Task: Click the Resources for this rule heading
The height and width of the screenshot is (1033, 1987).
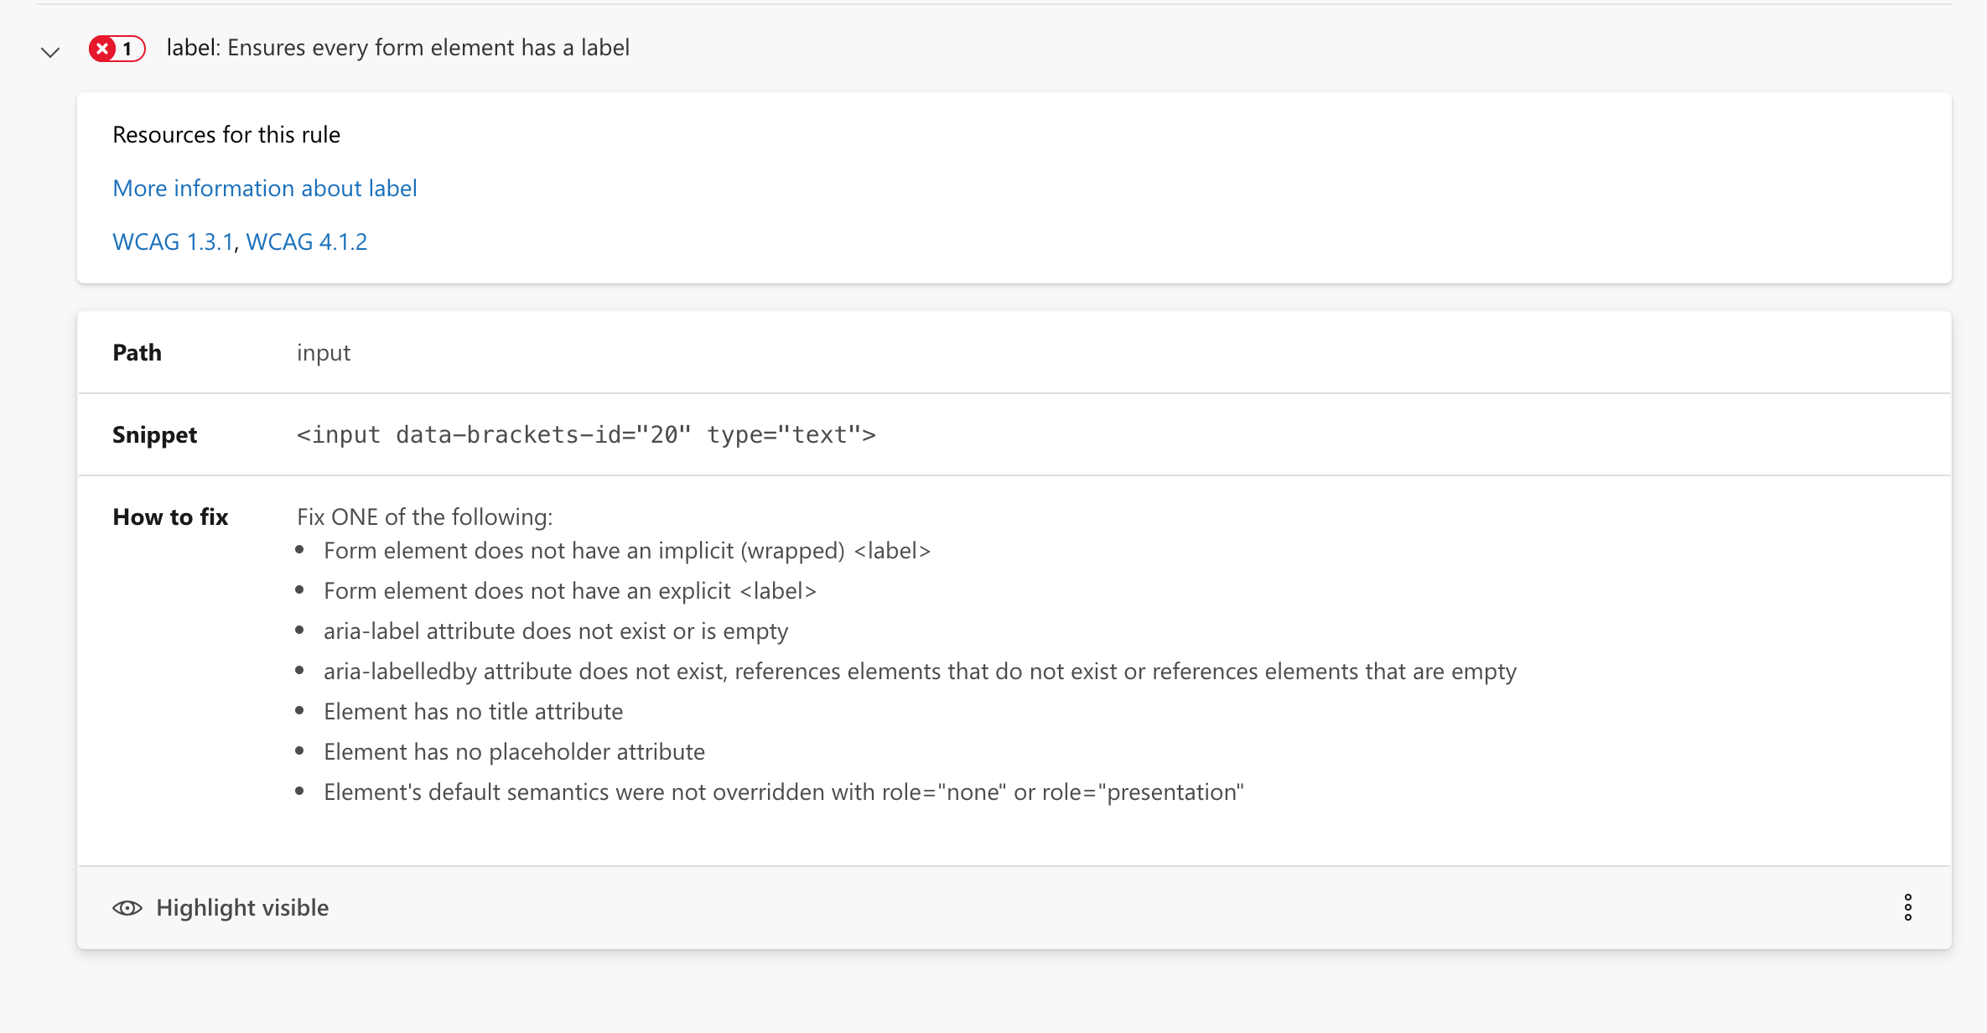Action: (226, 135)
